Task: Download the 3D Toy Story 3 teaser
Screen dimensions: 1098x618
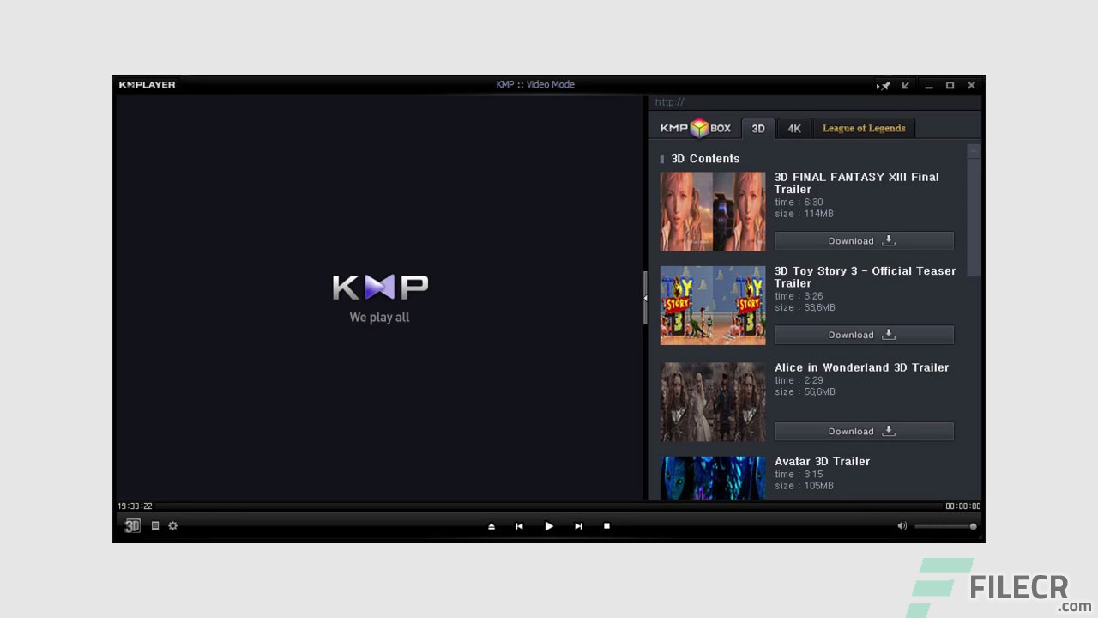Action: click(x=864, y=335)
